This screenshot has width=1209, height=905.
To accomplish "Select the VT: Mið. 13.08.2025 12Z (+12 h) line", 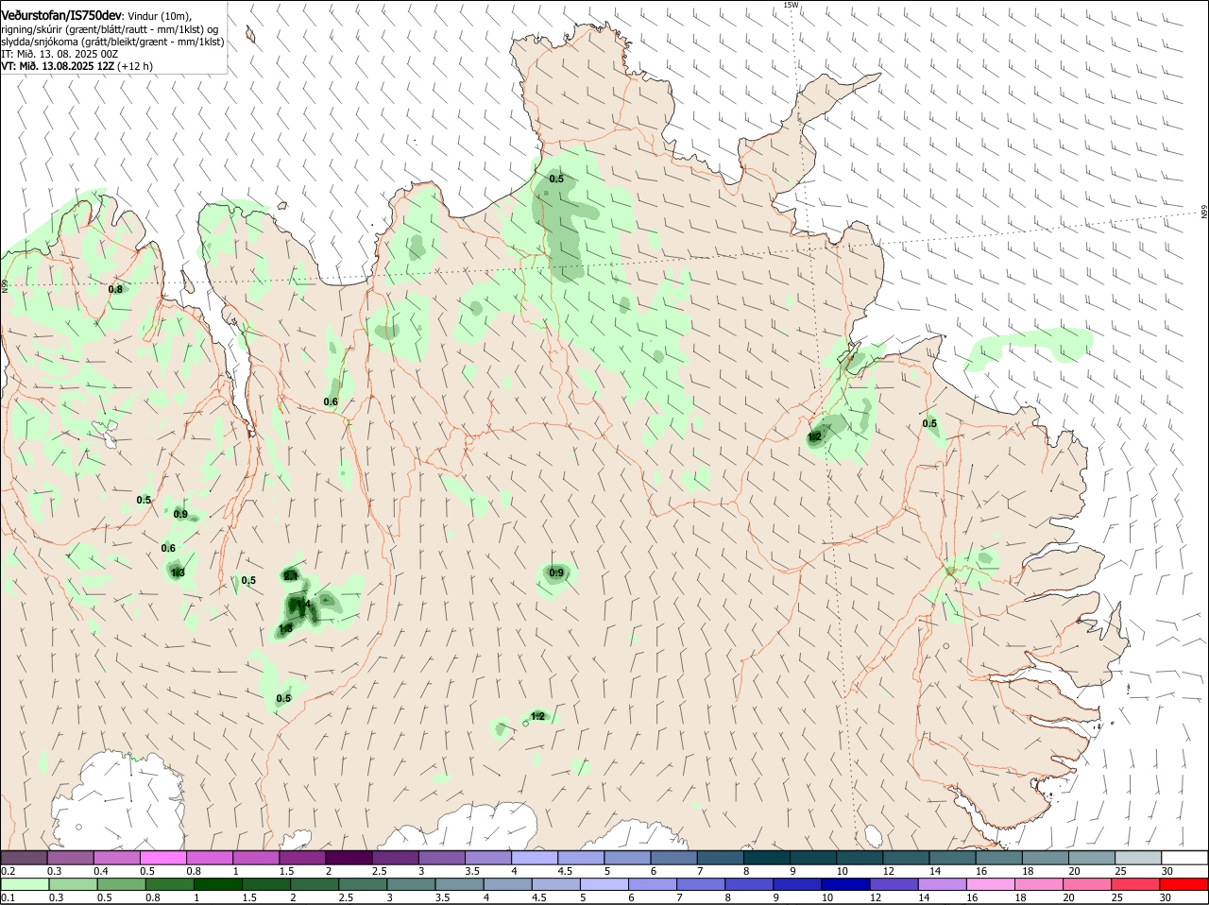I will 77,66.
